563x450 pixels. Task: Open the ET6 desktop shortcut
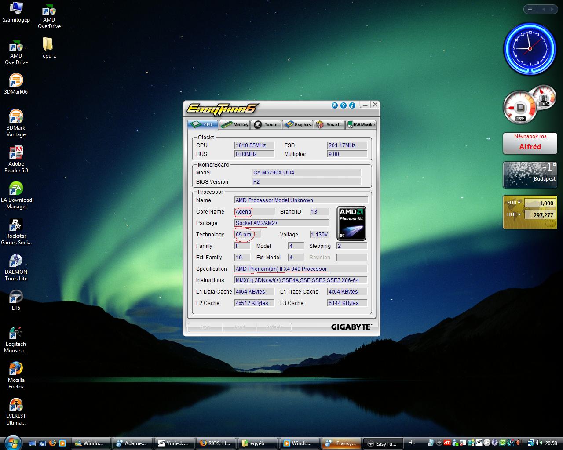16,300
